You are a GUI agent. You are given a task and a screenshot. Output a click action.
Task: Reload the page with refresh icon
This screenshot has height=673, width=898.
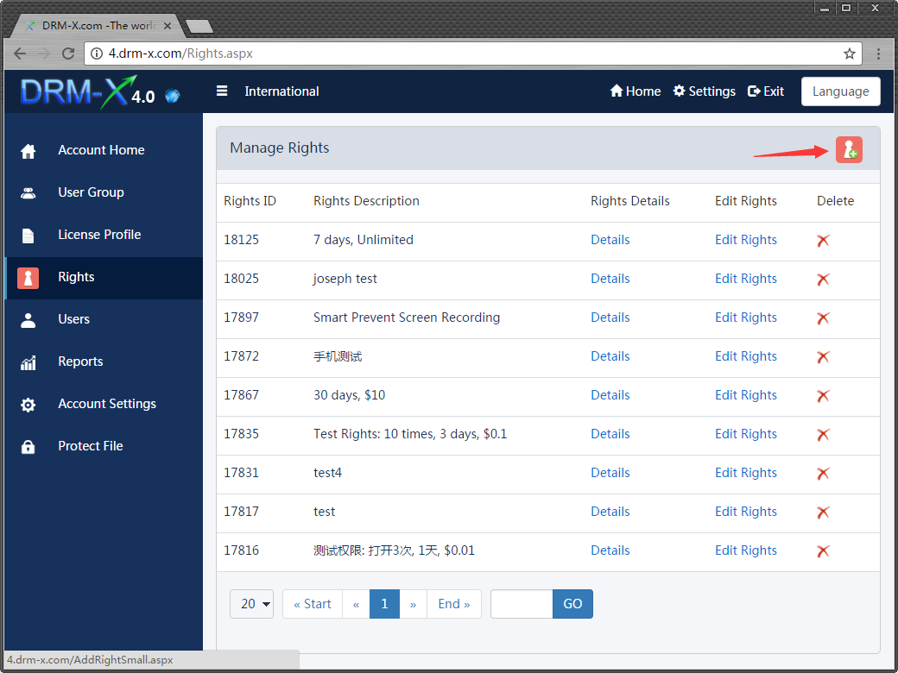68,53
